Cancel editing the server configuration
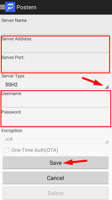The width and height of the screenshot is (112, 200). (x=56, y=178)
